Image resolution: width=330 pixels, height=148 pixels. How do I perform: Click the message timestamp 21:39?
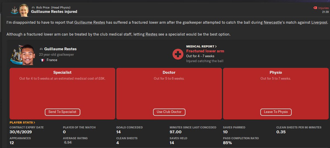pyautogui.click(x=325, y=12)
